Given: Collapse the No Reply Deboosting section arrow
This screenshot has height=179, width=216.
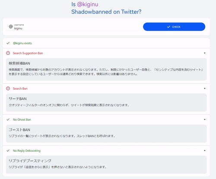Looking at the screenshot, I should click(204, 150).
